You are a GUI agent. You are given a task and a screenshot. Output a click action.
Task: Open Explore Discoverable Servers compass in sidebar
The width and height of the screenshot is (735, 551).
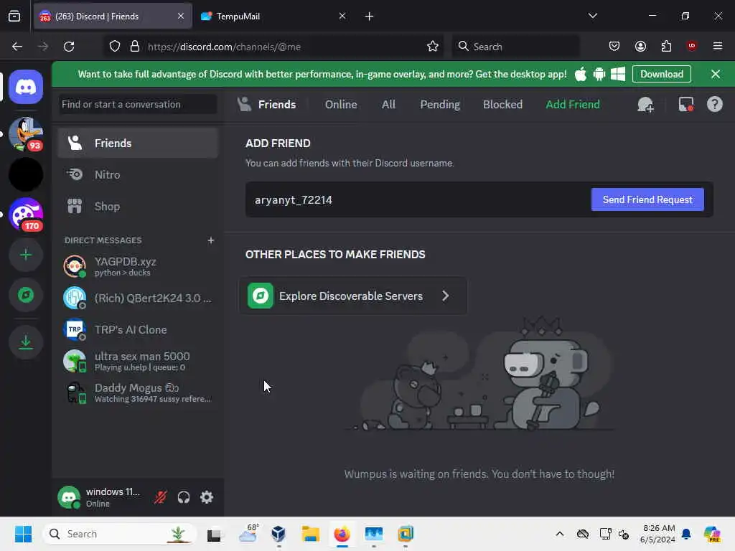tap(26, 295)
